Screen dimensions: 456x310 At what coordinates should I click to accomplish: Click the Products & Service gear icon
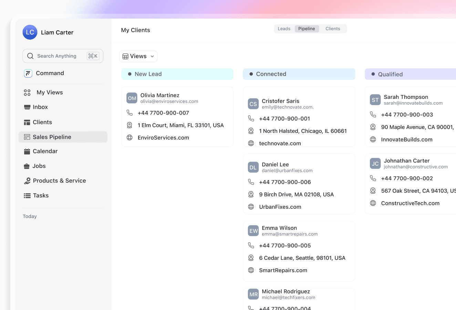click(27, 181)
